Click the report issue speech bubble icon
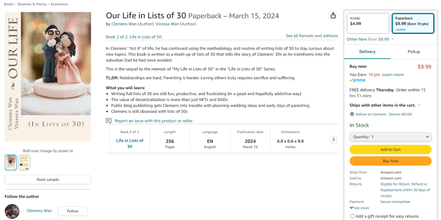 pyautogui.click(x=108, y=121)
